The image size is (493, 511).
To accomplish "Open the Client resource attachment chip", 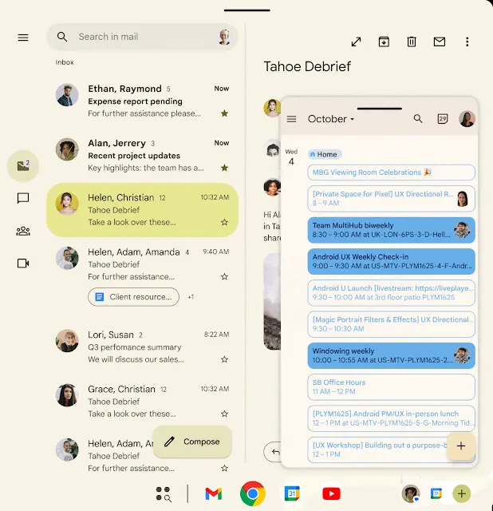I will point(133,297).
